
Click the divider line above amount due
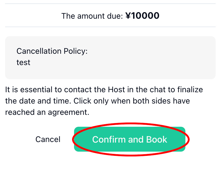[110, 4]
